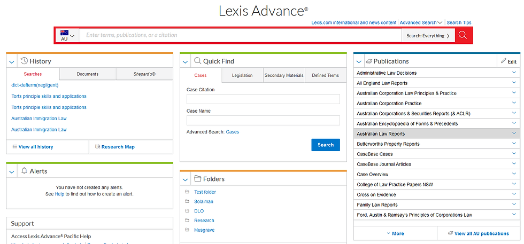Image resolution: width=524 pixels, height=244 pixels.
Task: Open first Australian Immigration Law search
Action: 38,119
